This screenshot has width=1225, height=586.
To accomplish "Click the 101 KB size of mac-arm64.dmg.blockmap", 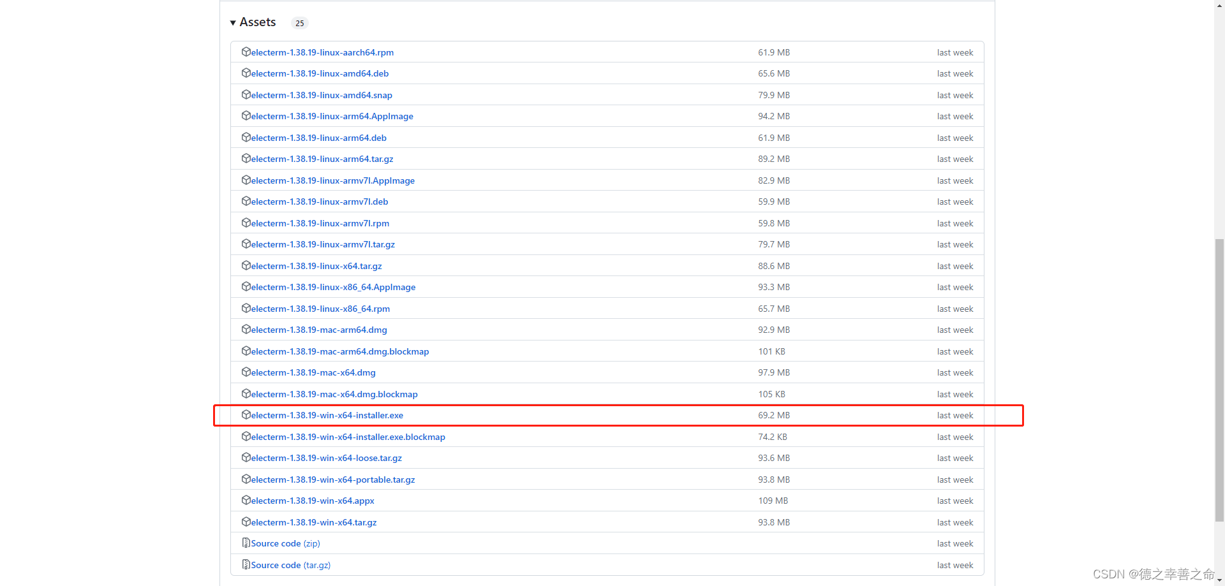I will [x=772, y=351].
